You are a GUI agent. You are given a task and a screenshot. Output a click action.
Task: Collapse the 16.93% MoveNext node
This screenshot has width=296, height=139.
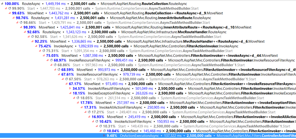(x=89, y=117)
